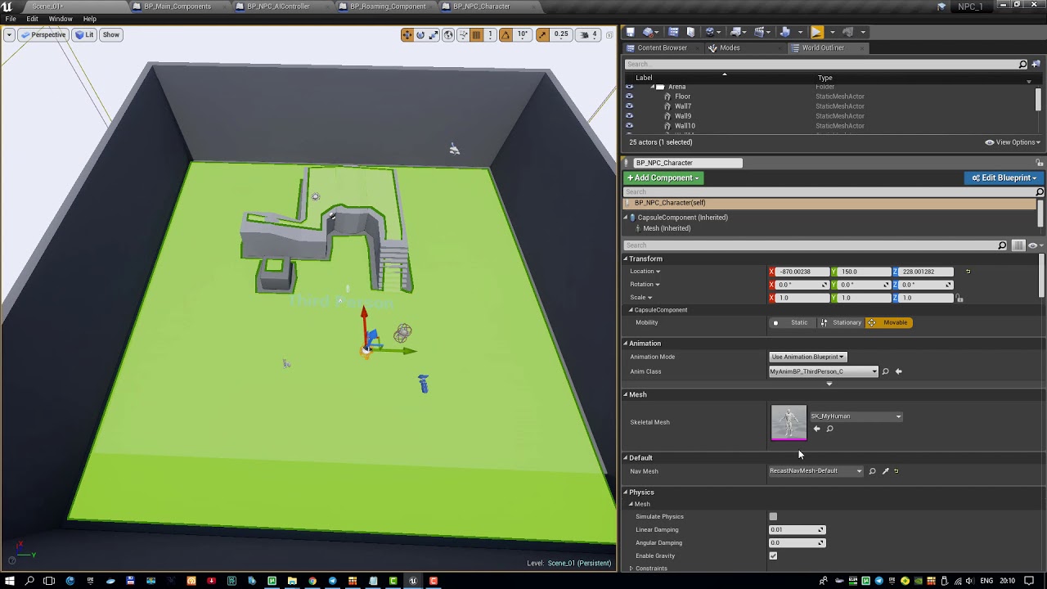Switch to BP_NPC_AIController tab
Image resolution: width=1047 pixels, height=589 pixels.
pyautogui.click(x=278, y=7)
